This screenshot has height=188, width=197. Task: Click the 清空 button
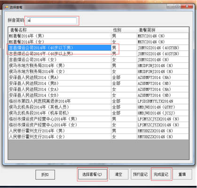pyautogui.click(x=118, y=174)
